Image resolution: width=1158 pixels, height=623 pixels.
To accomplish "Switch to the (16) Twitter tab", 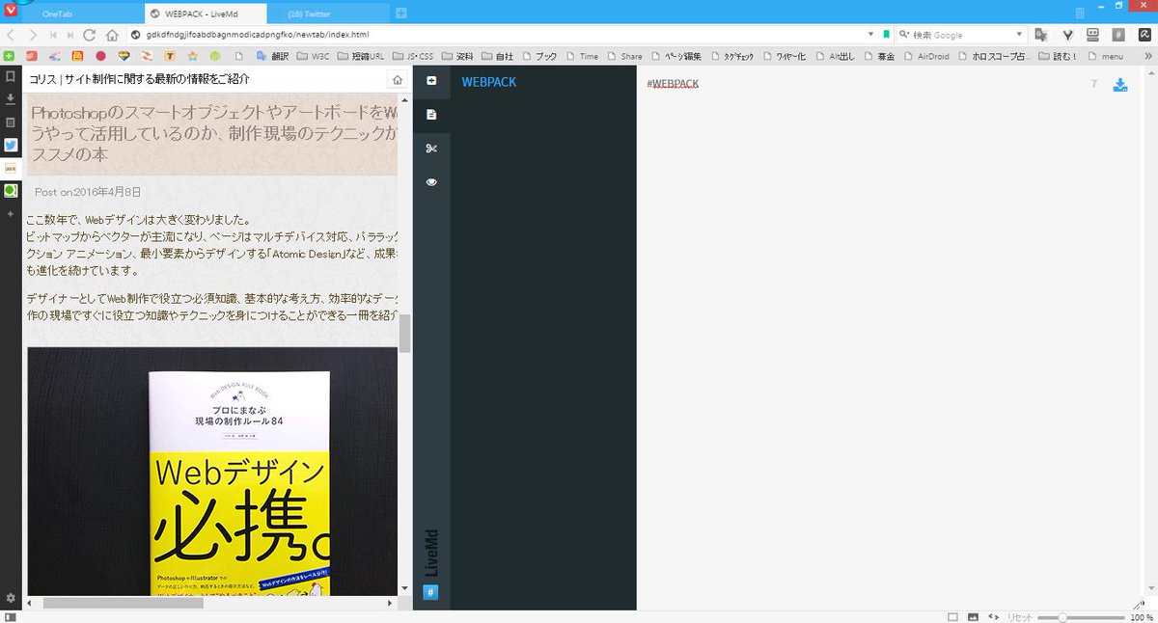I will [329, 14].
